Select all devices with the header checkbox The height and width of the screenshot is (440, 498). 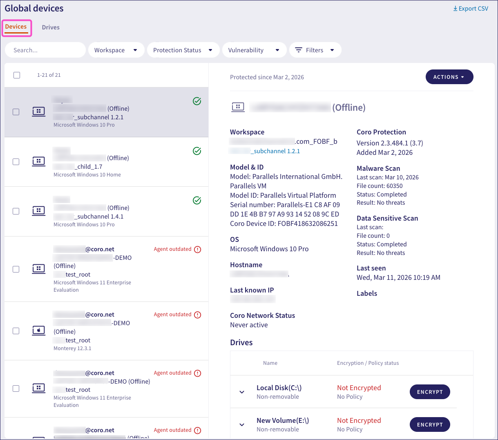pyautogui.click(x=17, y=75)
